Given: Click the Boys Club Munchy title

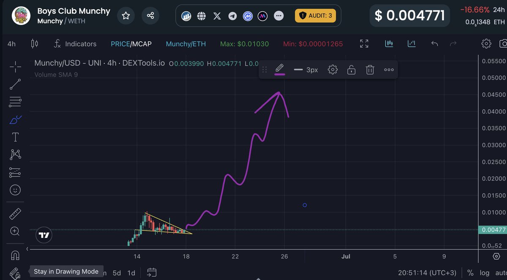Looking at the screenshot, I should pyautogui.click(x=74, y=11).
